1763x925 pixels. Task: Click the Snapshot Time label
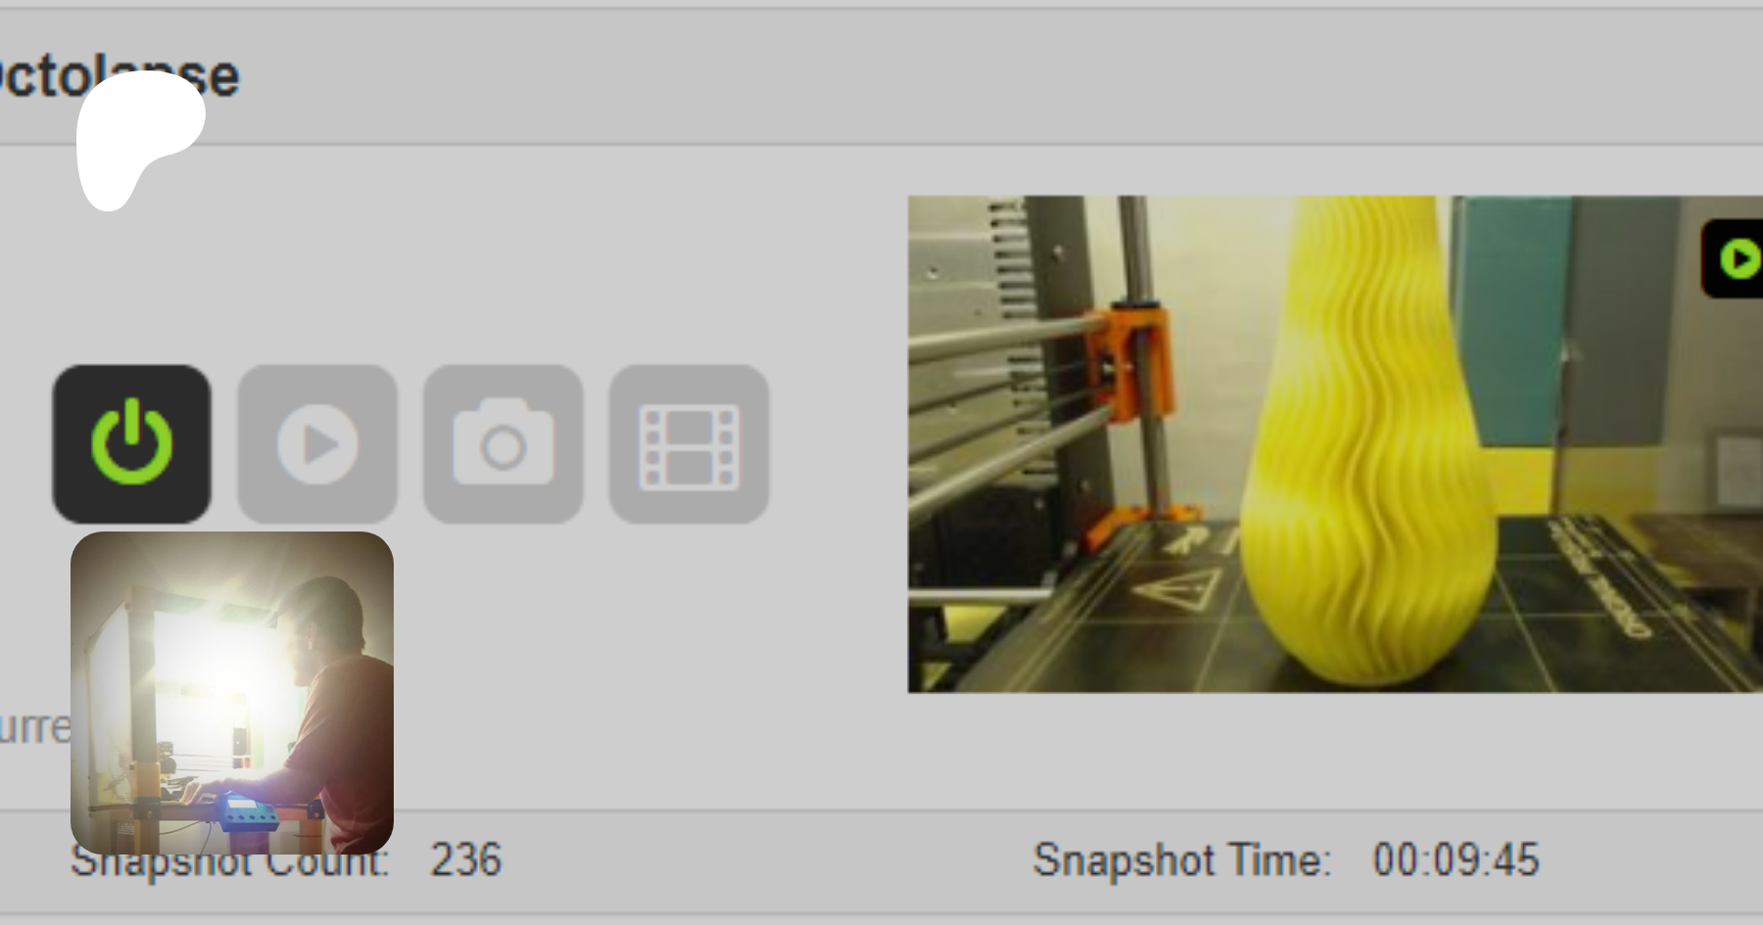point(1182,860)
